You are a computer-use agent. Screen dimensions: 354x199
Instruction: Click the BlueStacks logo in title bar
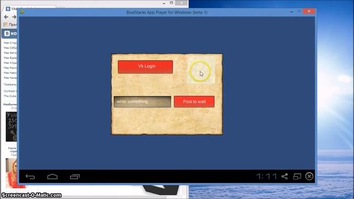click(x=22, y=12)
